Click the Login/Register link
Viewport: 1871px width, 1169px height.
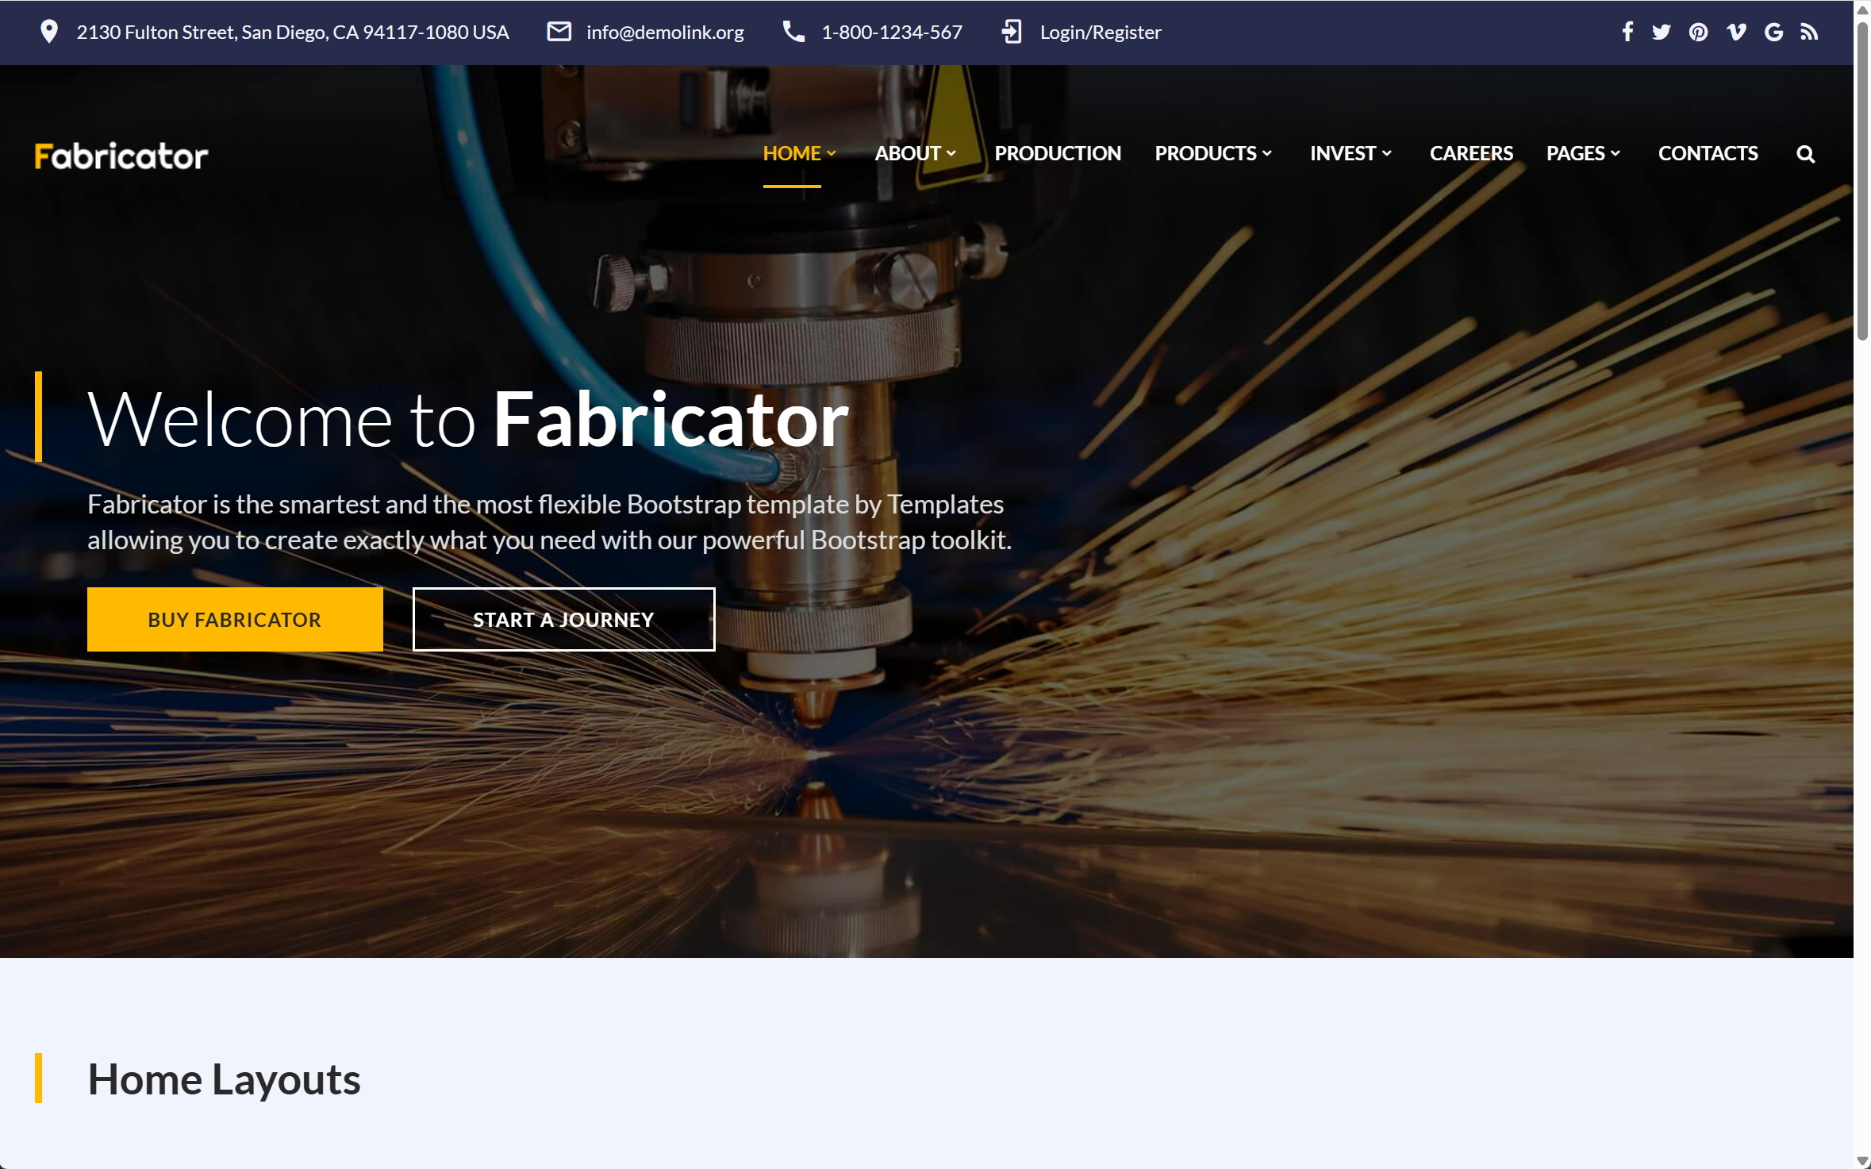tap(1100, 33)
